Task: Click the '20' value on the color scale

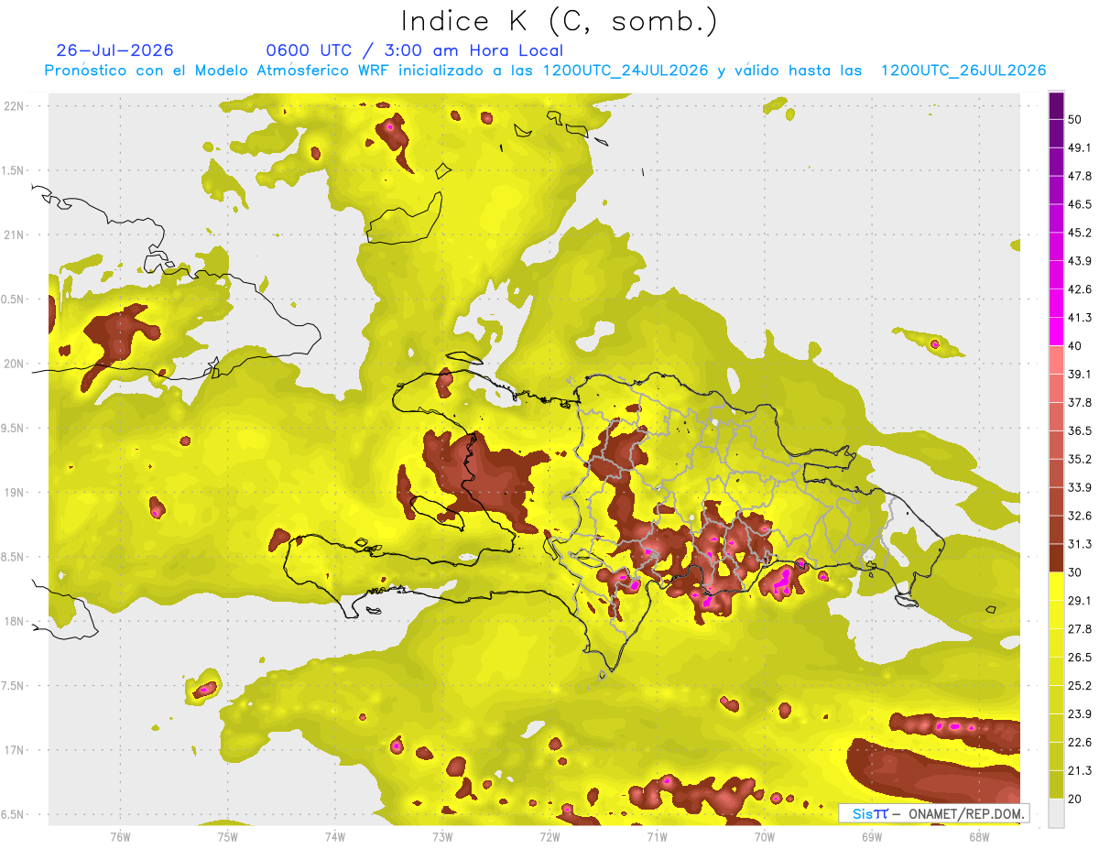Action: pos(1074,800)
